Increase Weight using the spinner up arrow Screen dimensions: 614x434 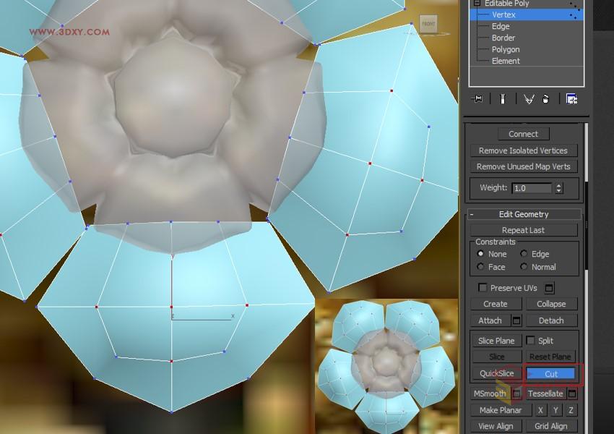tap(559, 185)
